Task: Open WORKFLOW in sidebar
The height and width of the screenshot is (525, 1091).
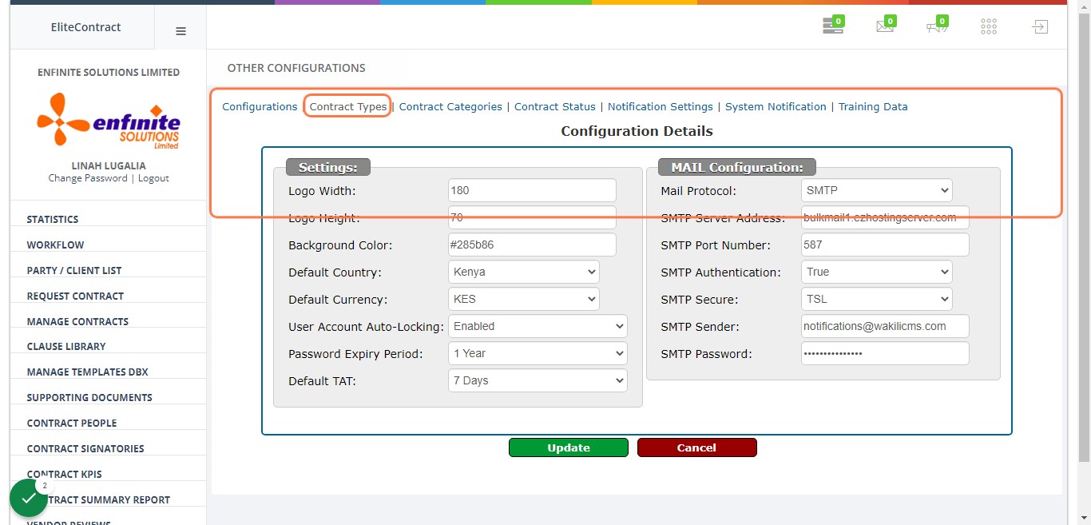Action: 55,245
